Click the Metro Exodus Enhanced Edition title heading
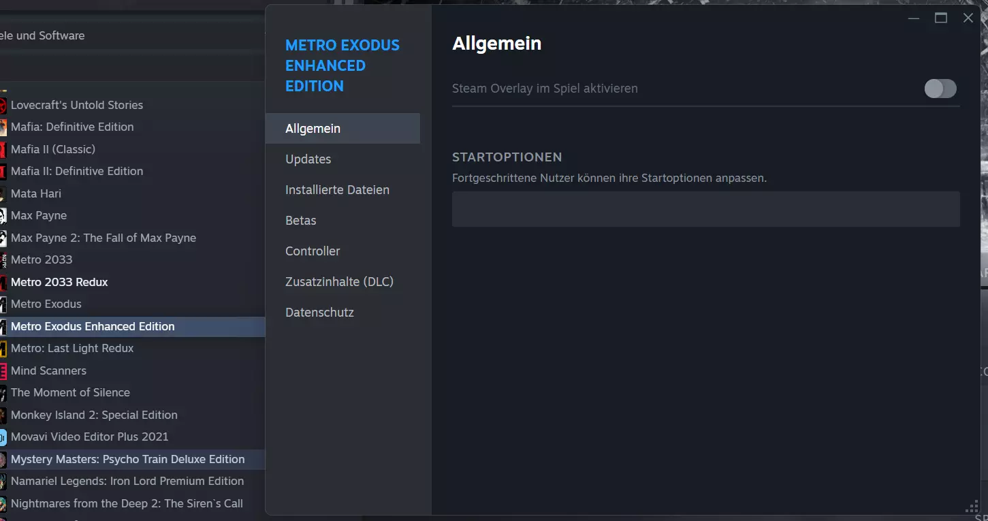988x521 pixels. click(x=342, y=65)
